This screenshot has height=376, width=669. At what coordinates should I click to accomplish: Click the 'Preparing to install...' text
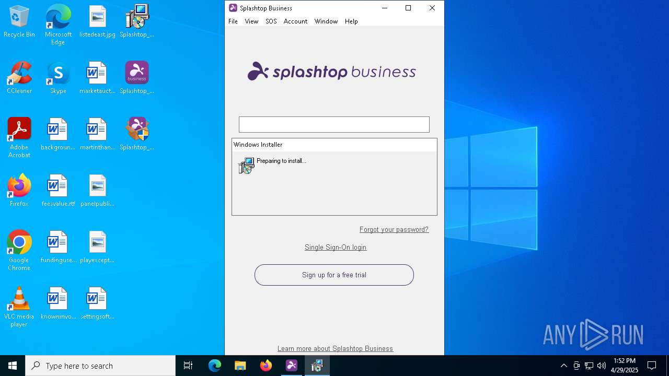[281, 161]
